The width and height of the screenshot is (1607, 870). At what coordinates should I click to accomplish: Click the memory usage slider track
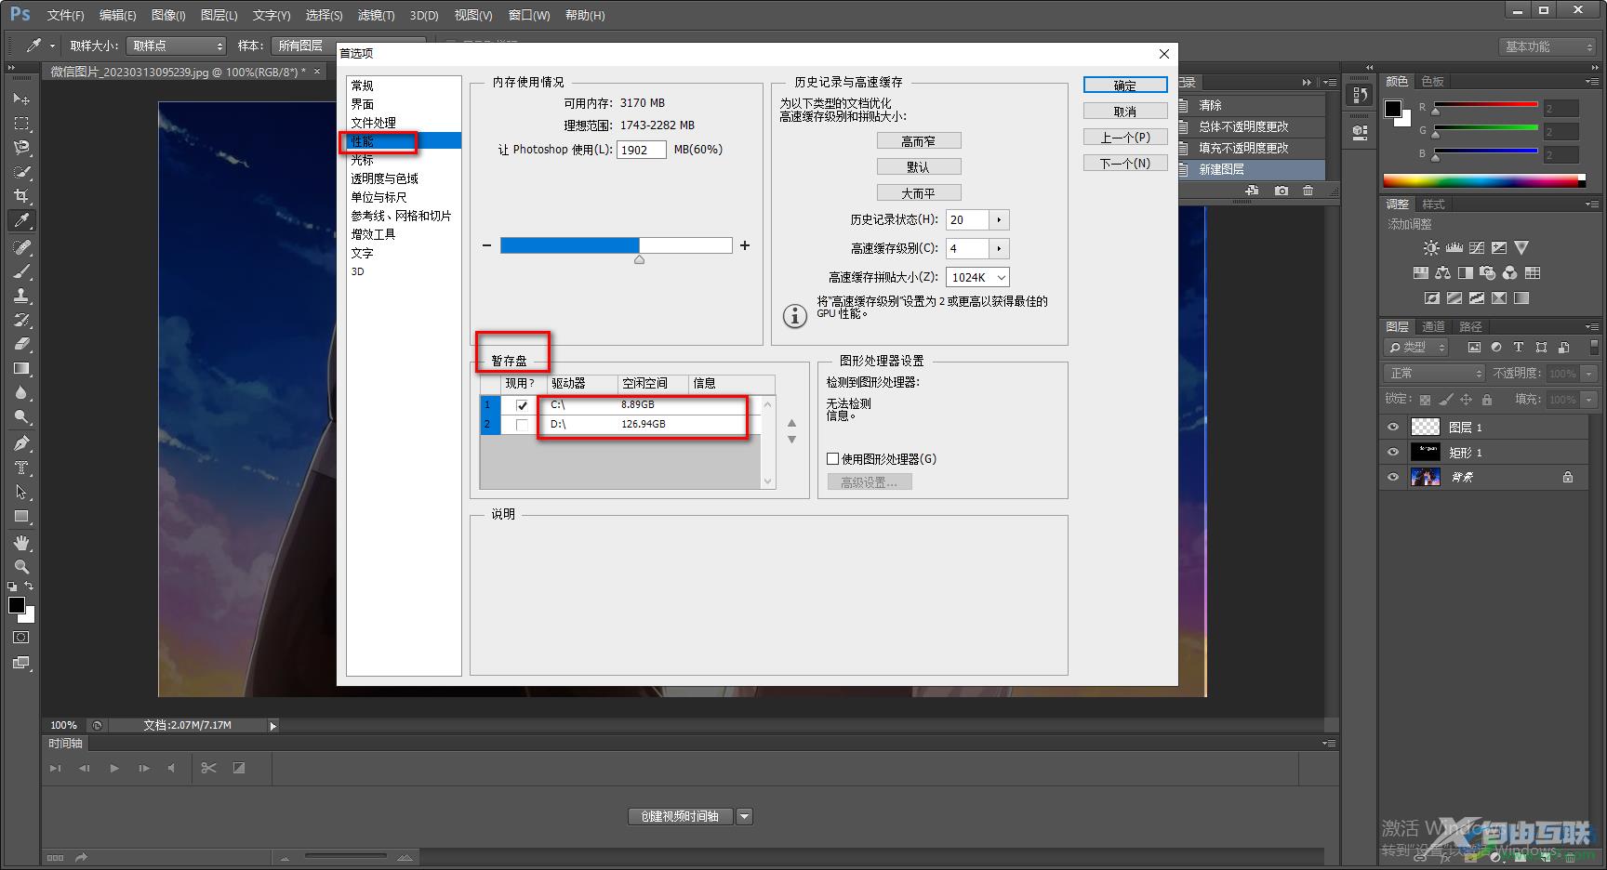click(616, 245)
